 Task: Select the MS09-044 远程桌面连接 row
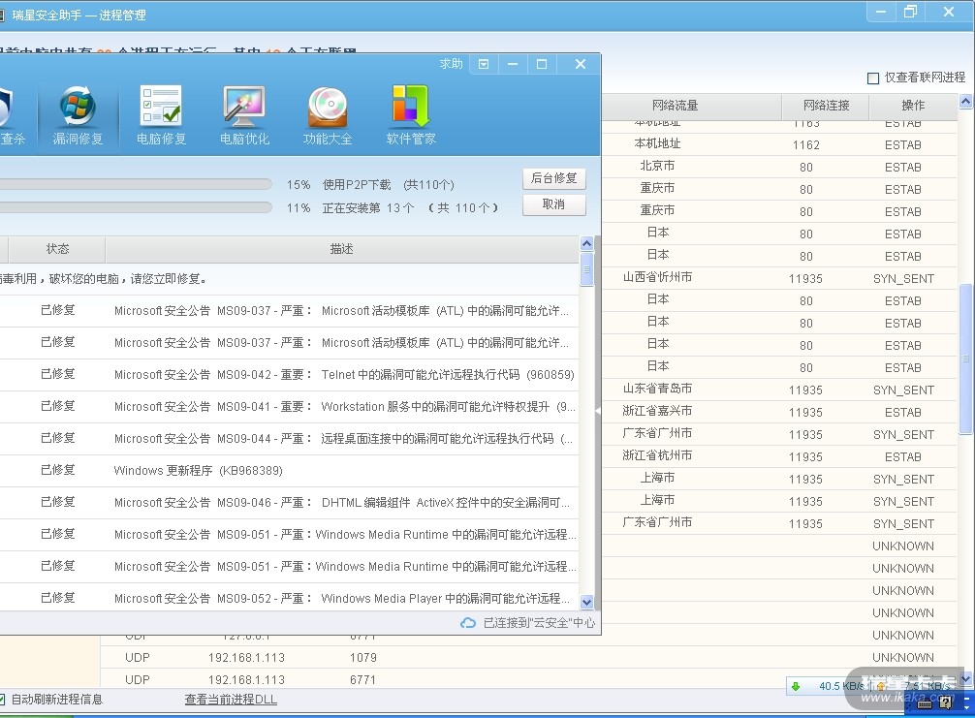(x=289, y=439)
